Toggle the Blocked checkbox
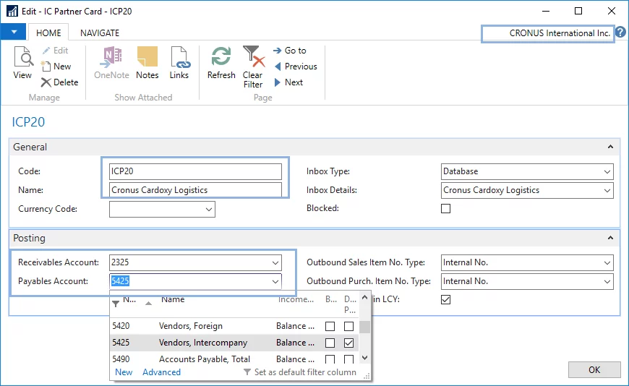 446,209
